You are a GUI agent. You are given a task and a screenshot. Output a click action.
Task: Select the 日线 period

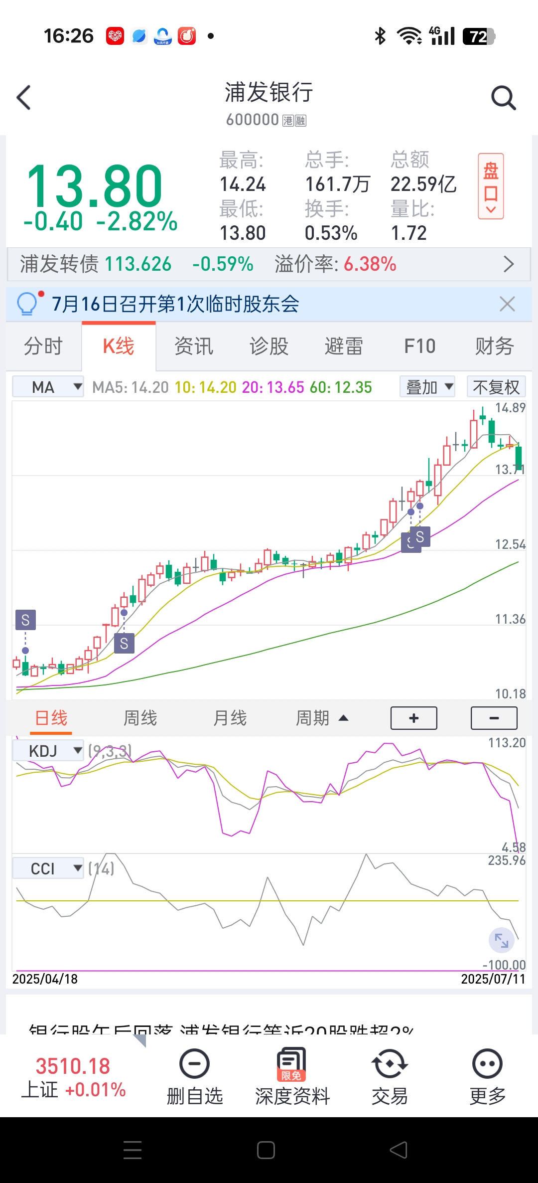tap(51, 718)
